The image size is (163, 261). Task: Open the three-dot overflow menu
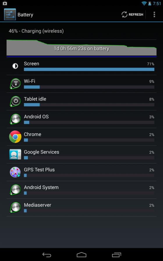pos(154,15)
